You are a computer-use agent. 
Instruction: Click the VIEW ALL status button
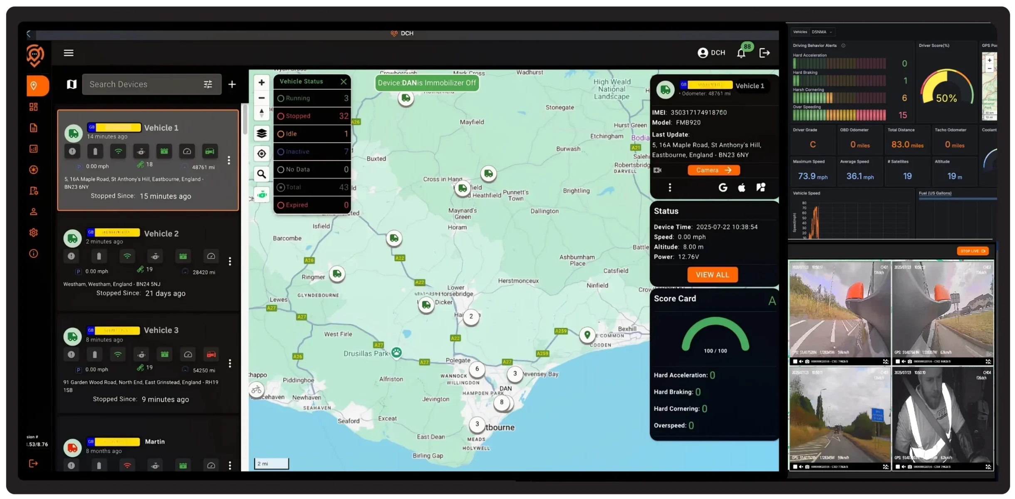713,275
